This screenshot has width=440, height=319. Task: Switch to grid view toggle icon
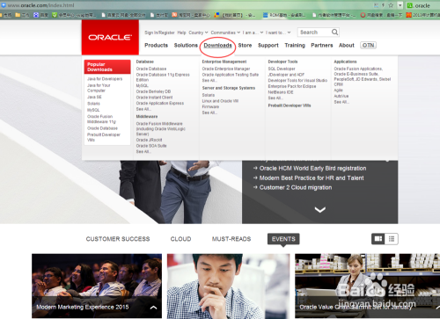[x=378, y=239]
